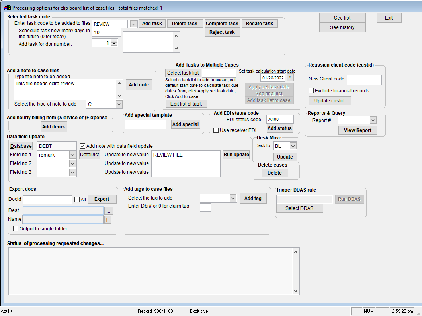Open the Report # dropdown
Image resolution: width=422 pixels, height=316 pixels.
point(373,120)
